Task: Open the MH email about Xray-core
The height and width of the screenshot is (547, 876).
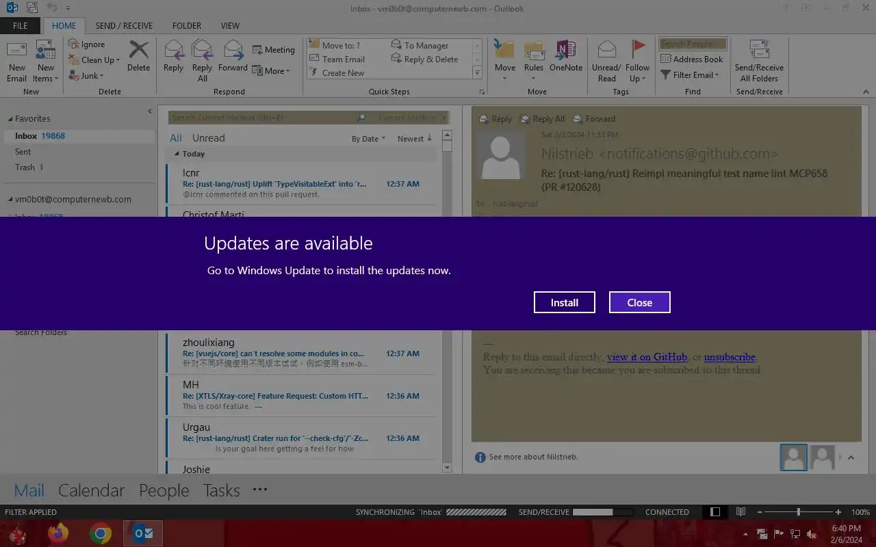Action: point(301,395)
